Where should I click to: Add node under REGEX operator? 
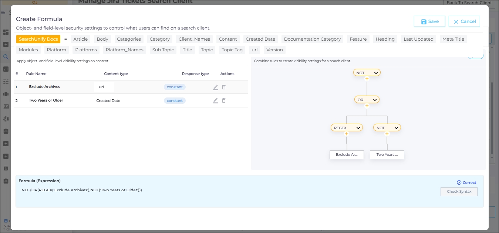pos(347,134)
